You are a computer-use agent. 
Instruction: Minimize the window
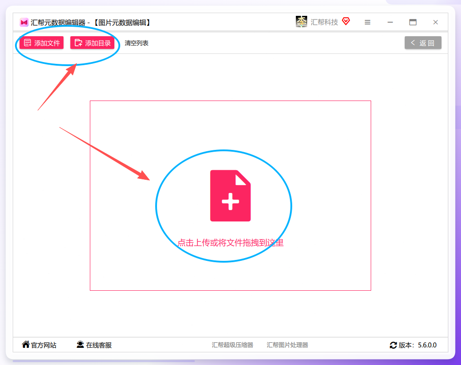tap(390, 22)
